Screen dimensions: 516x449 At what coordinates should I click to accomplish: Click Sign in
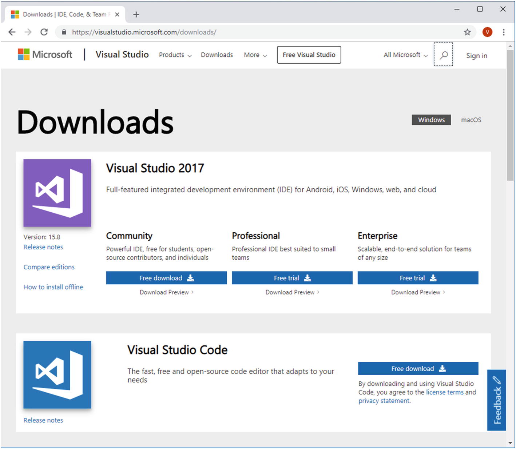coord(477,56)
